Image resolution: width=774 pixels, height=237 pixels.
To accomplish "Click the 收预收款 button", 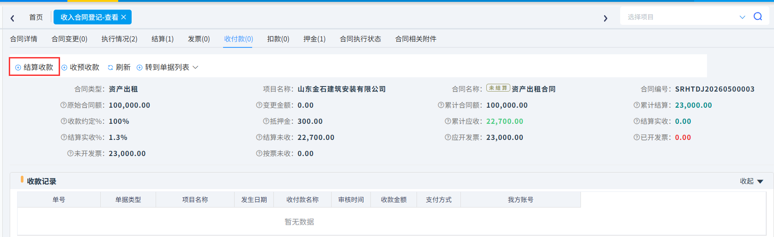I will (x=80, y=67).
